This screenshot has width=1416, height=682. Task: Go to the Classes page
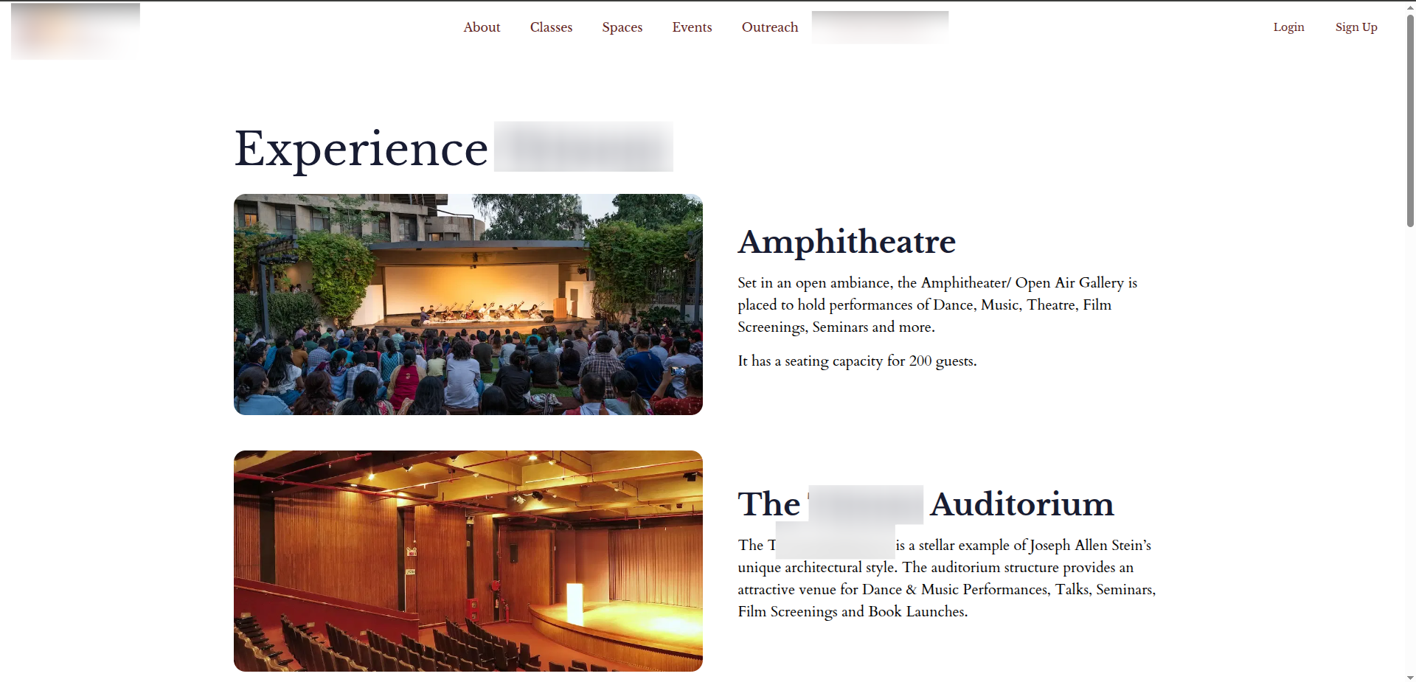[551, 27]
